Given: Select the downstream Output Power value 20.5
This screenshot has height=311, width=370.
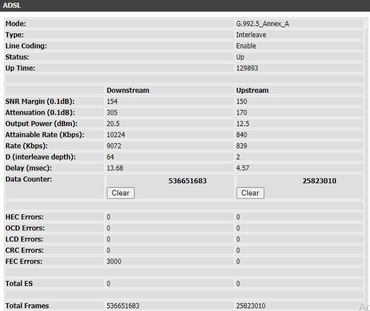Looking at the screenshot, I should tap(113, 124).
